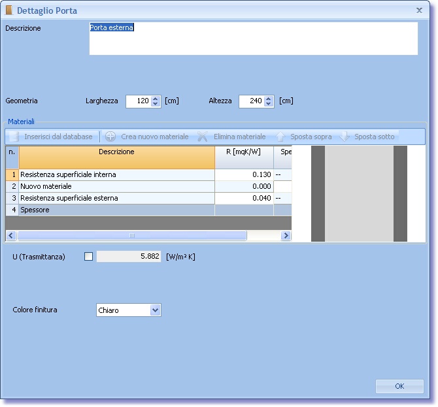Select the Nuovo materiale row
The width and height of the screenshot is (438, 407).
[x=116, y=186]
